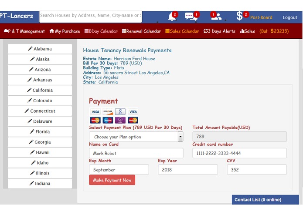Click the pencil icon beside Alaska
Image resolution: width=303 pixels, height=215 pixels.
[x=32, y=59]
